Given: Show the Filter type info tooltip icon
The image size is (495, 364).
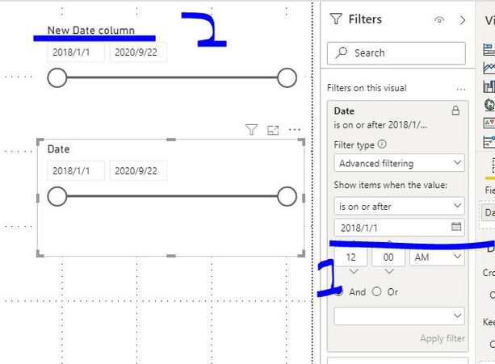Looking at the screenshot, I should [382, 144].
